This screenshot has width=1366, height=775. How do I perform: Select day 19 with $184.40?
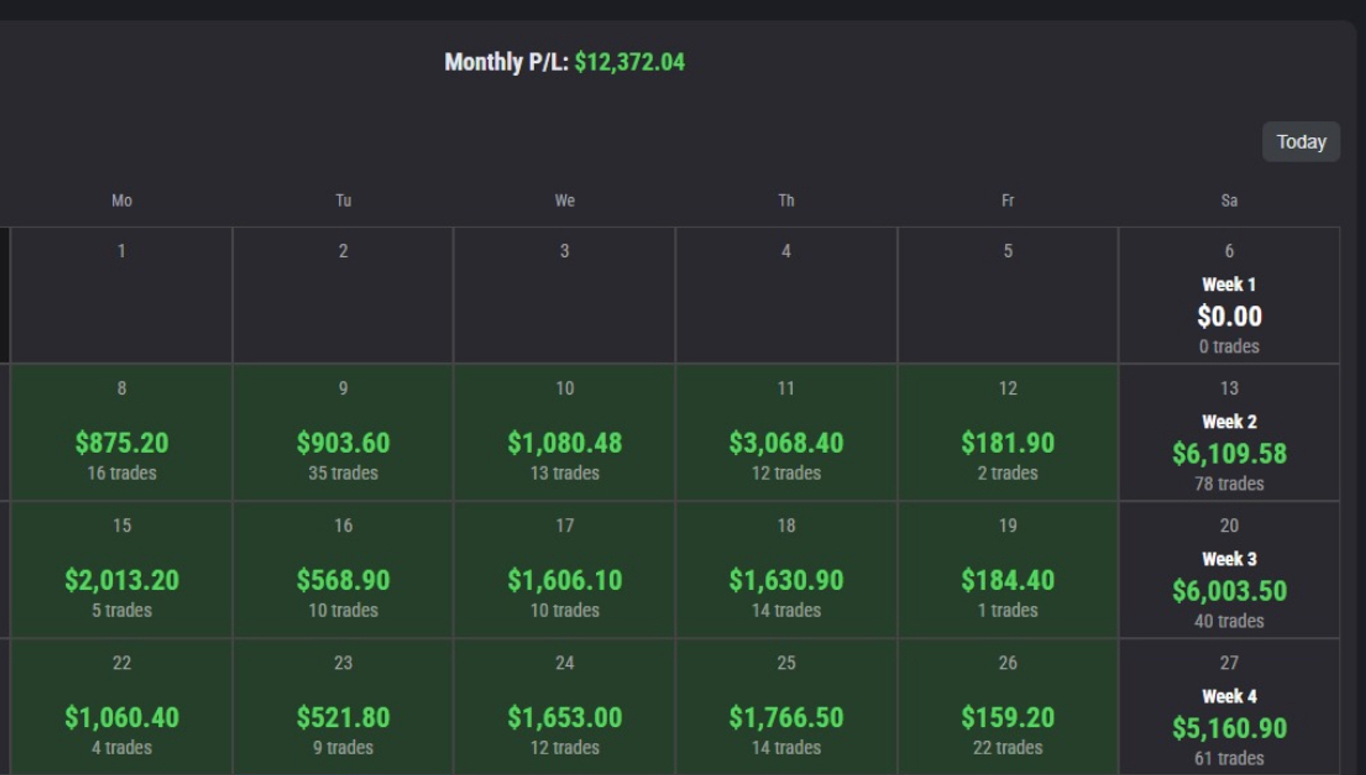pyautogui.click(x=1008, y=569)
